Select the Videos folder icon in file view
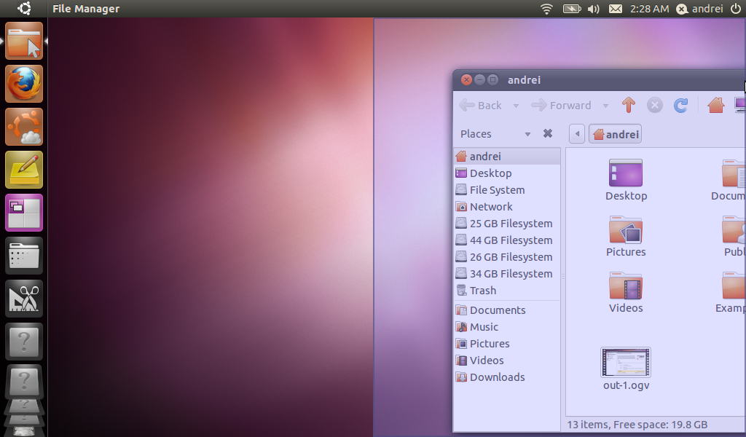 pyautogui.click(x=626, y=286)
